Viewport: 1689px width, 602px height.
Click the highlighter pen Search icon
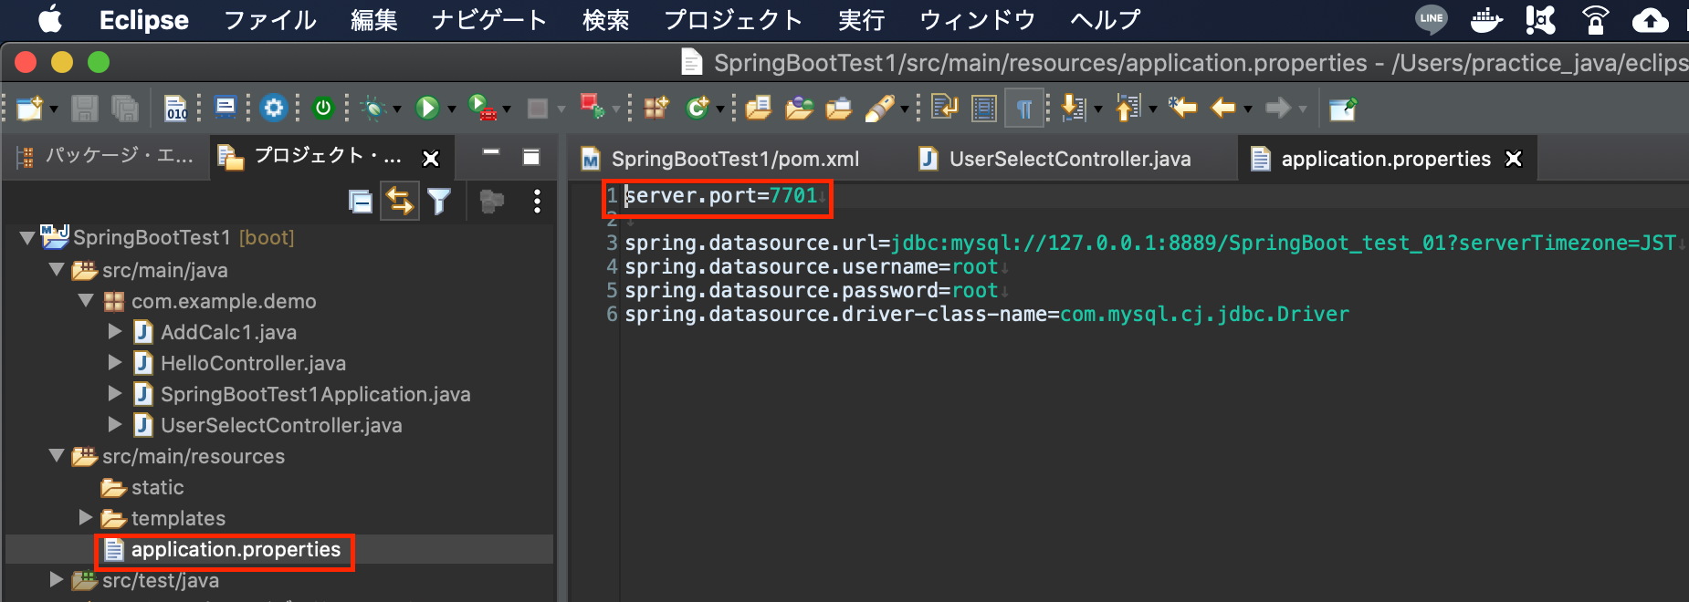[x=879, y=109]
